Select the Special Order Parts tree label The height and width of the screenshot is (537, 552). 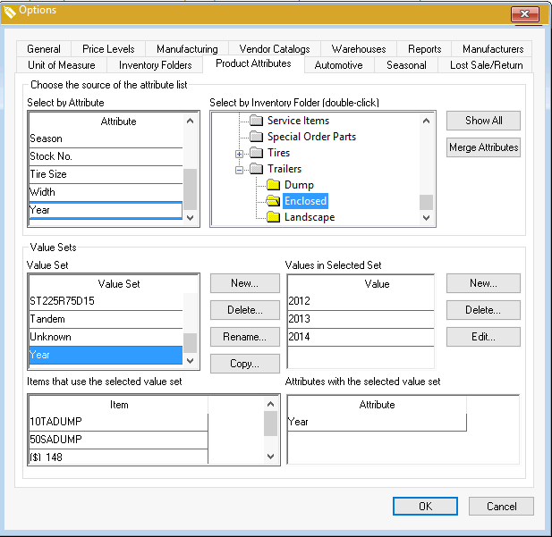pyautogui.click(x=311, y=137)
